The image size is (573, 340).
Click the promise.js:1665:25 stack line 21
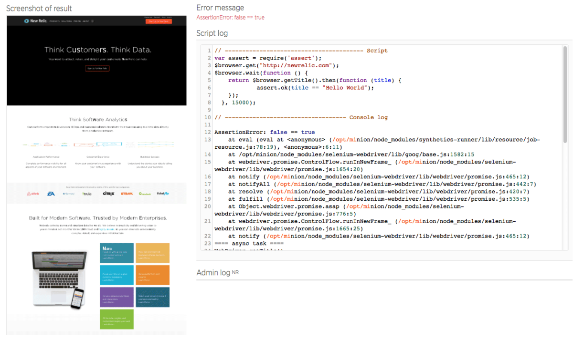tap(365, 225)
